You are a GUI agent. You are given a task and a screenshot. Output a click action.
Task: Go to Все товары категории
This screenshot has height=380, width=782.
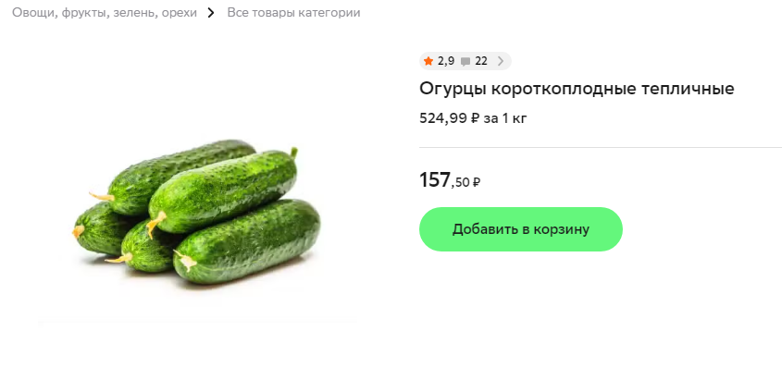click(293, 13)
